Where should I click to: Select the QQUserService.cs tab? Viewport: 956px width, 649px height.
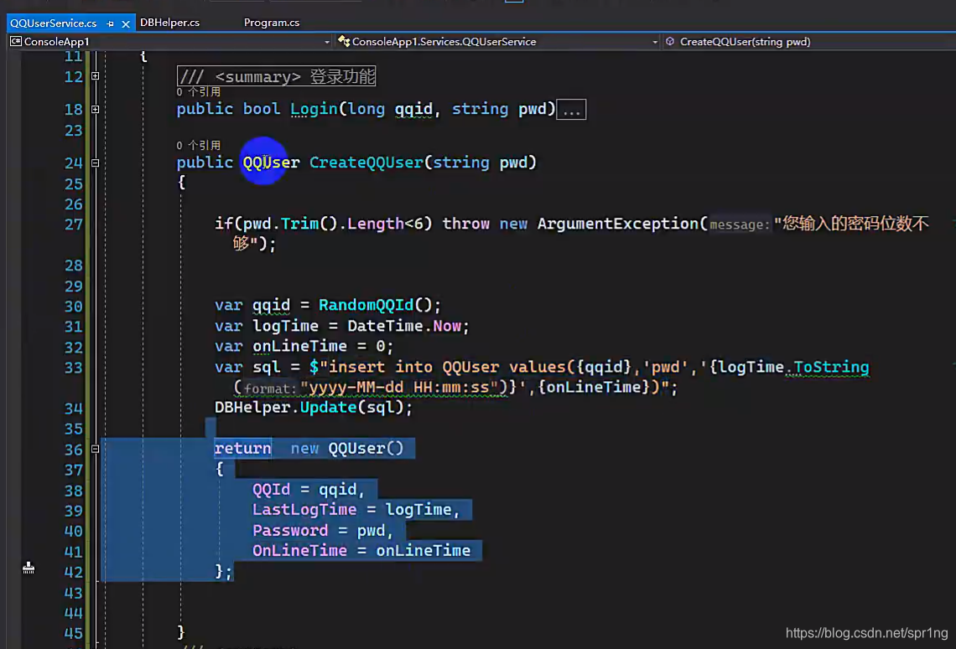pos(53,23)
